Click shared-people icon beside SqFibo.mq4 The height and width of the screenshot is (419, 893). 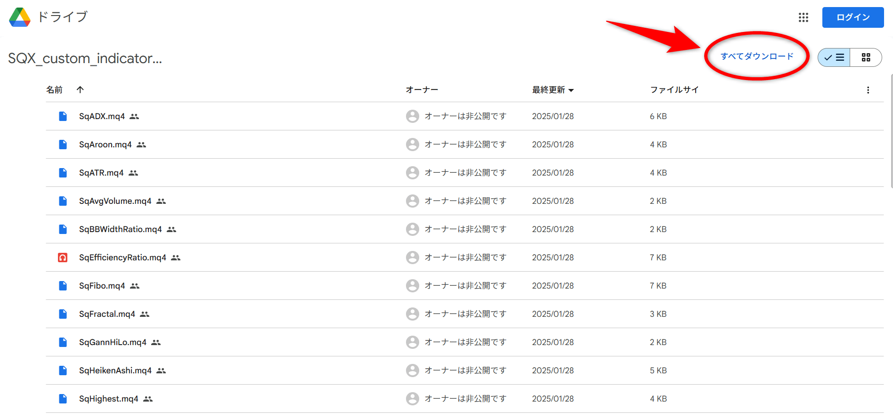(135, 286)
